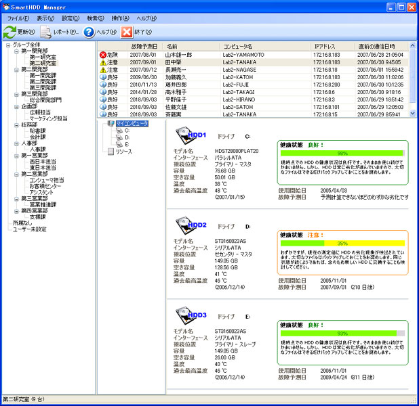Collapse the 総務部 tree node
Image resolution: width=419 pixels, height=406 pixels.
click(16, 125)
